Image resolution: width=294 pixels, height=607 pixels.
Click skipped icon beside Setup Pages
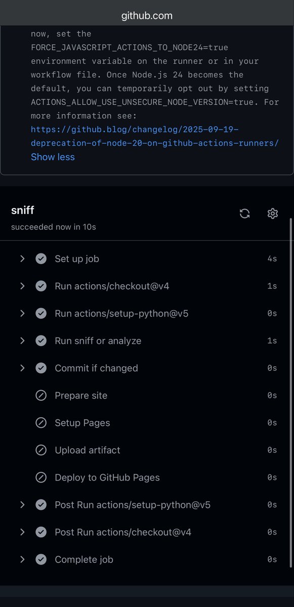[x=41, y=423]
